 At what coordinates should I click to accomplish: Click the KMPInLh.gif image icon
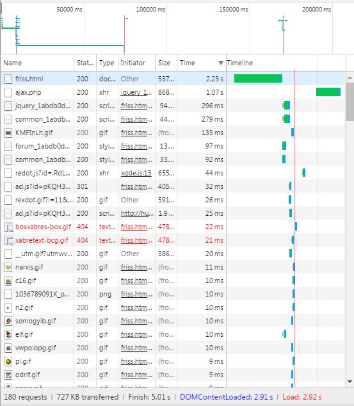[8, 133]
